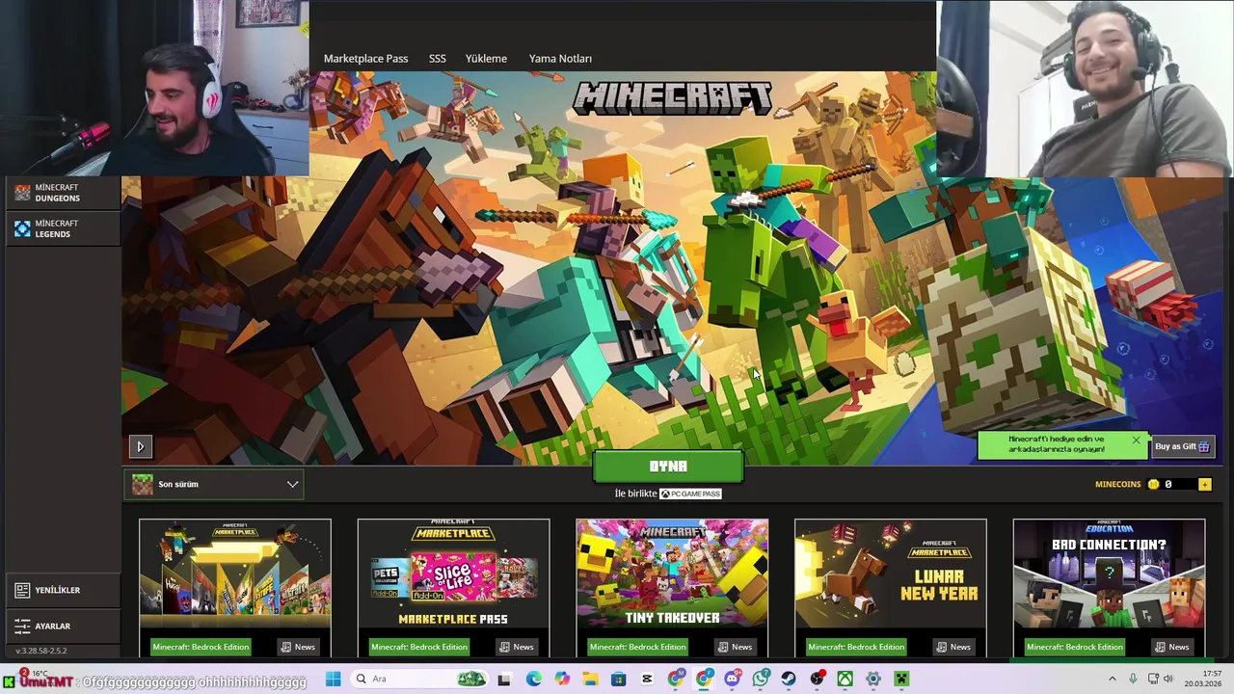This screenshot has height=694, width=1234.
Task: Click the Yenilikler news icon in sidebar
Action: 22,590
